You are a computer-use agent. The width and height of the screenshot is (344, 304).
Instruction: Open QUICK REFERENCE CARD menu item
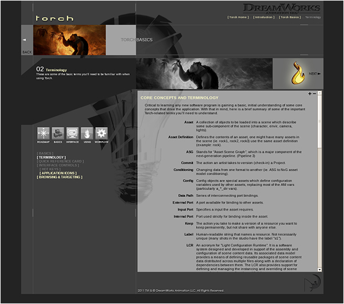tap(61, 161)
